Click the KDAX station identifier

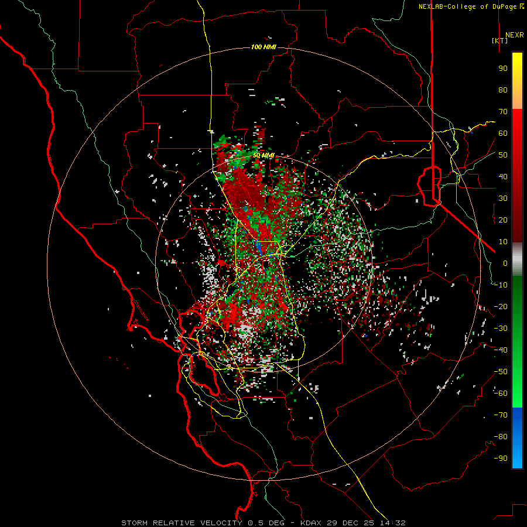point(310,523)
